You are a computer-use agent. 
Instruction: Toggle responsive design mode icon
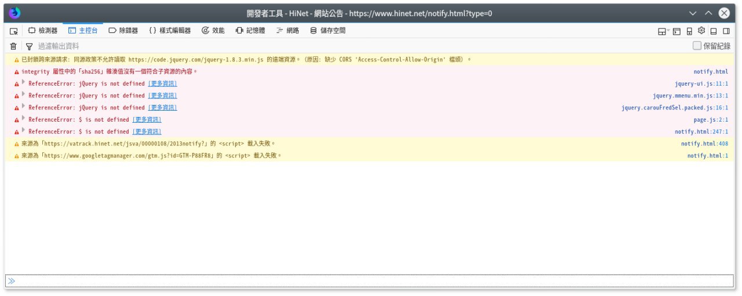click(x=689, y=31)
